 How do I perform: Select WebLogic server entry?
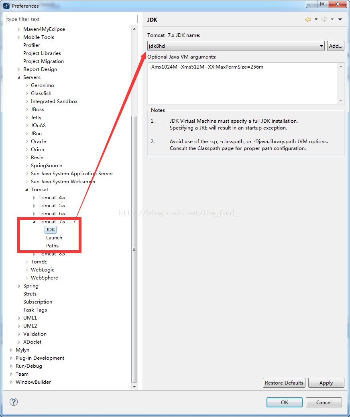click(42, 270)
